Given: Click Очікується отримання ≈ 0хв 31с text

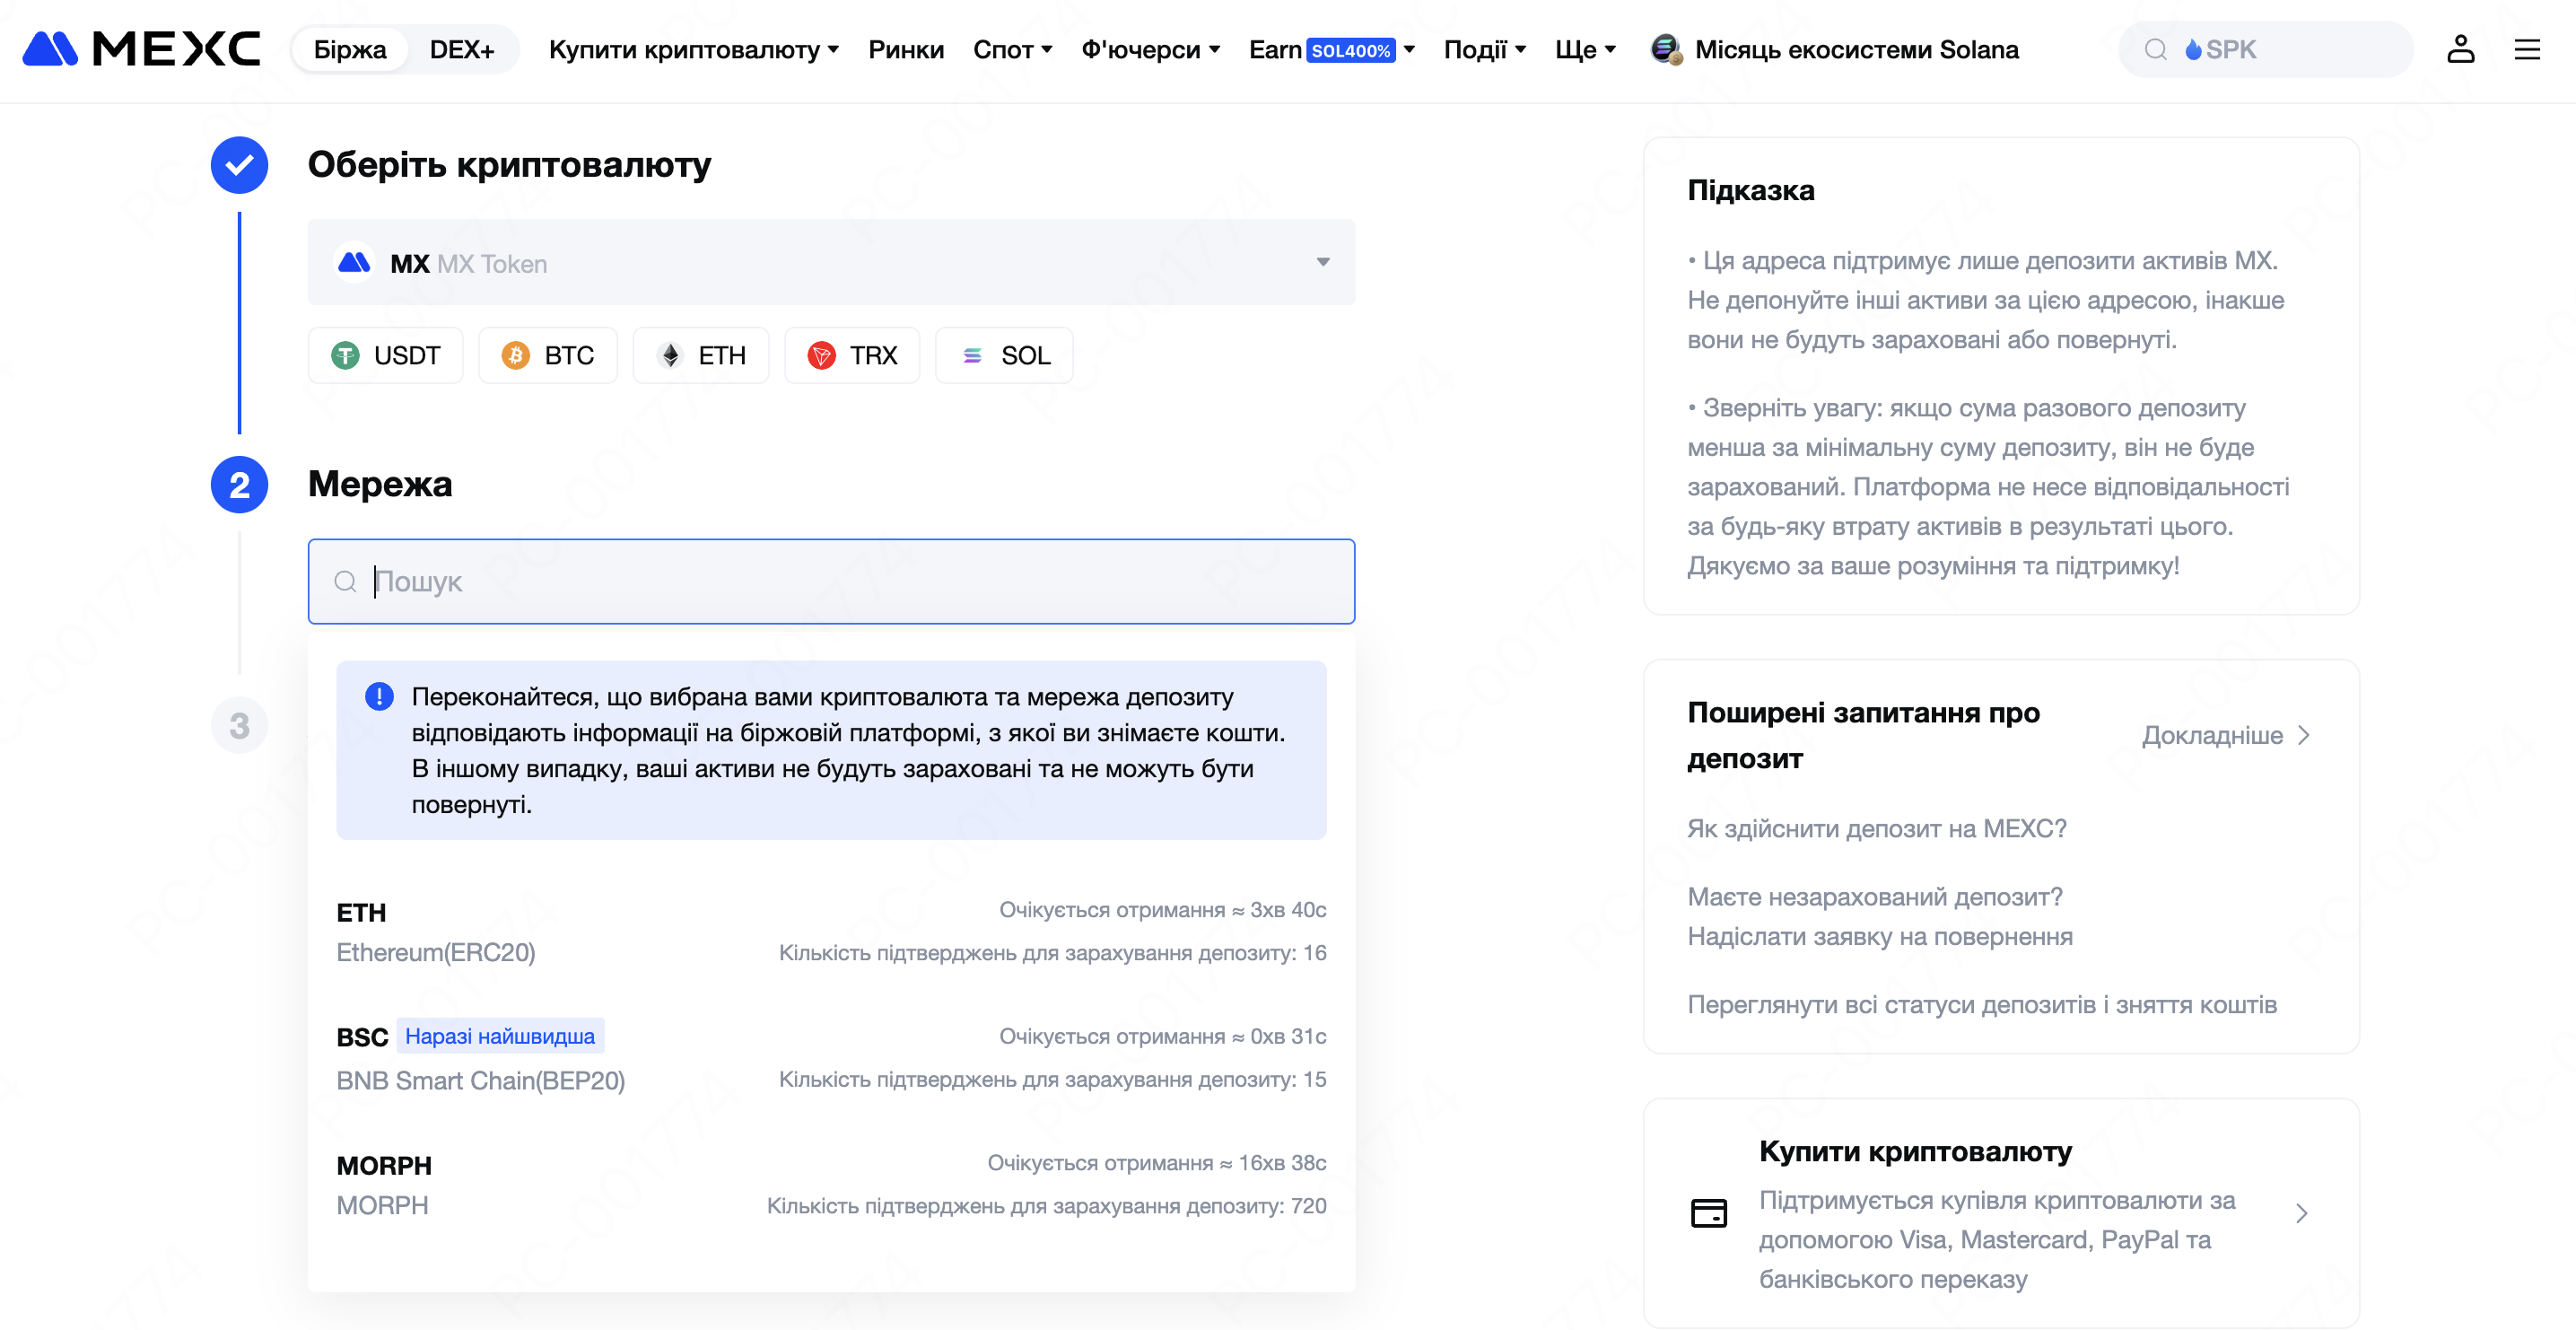Looking at the screenshot, I should [1163, 1036].
